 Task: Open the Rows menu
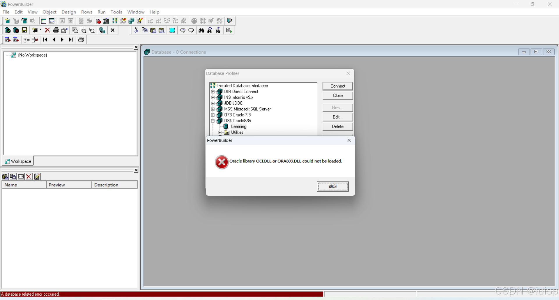coord(87,12)
